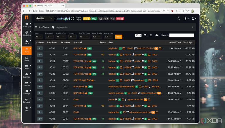The image size is (225, 128).
Task: Bookmark page with the star icon
Action: point(168,11)
